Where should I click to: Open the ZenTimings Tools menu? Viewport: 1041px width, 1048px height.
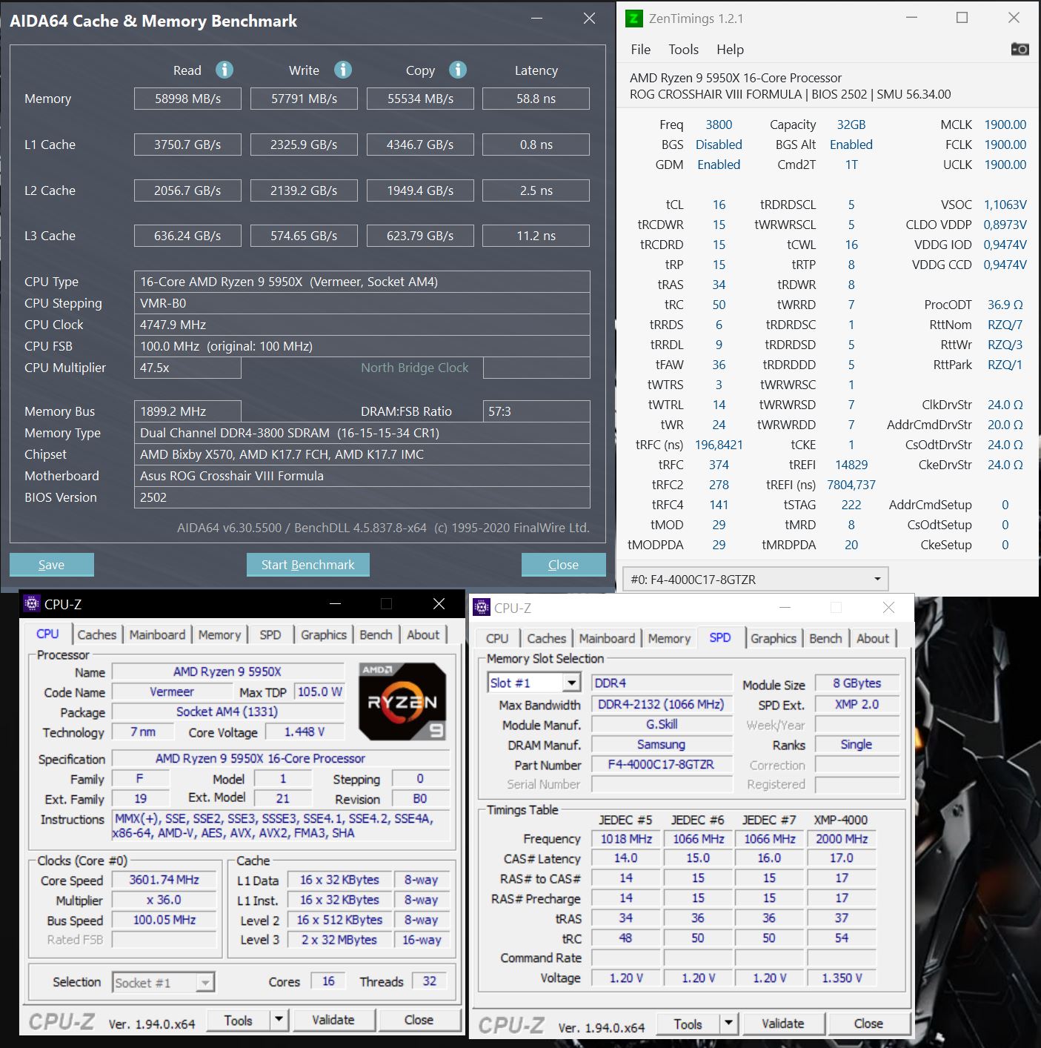click(x=683, y=50)
